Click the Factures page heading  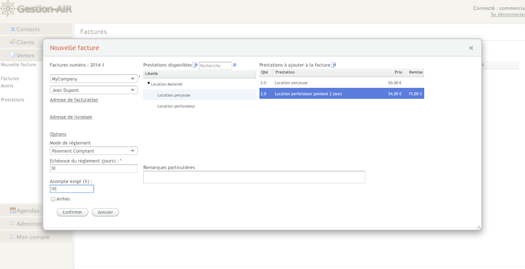click(93, 31)
